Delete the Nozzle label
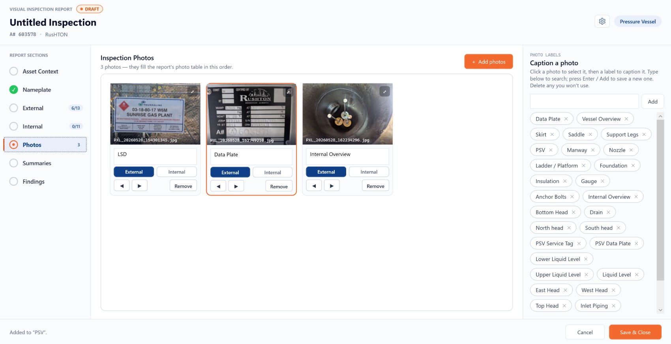Image resolution: width=671 pixels, height=344 pixels. click(x=631, y=150)
